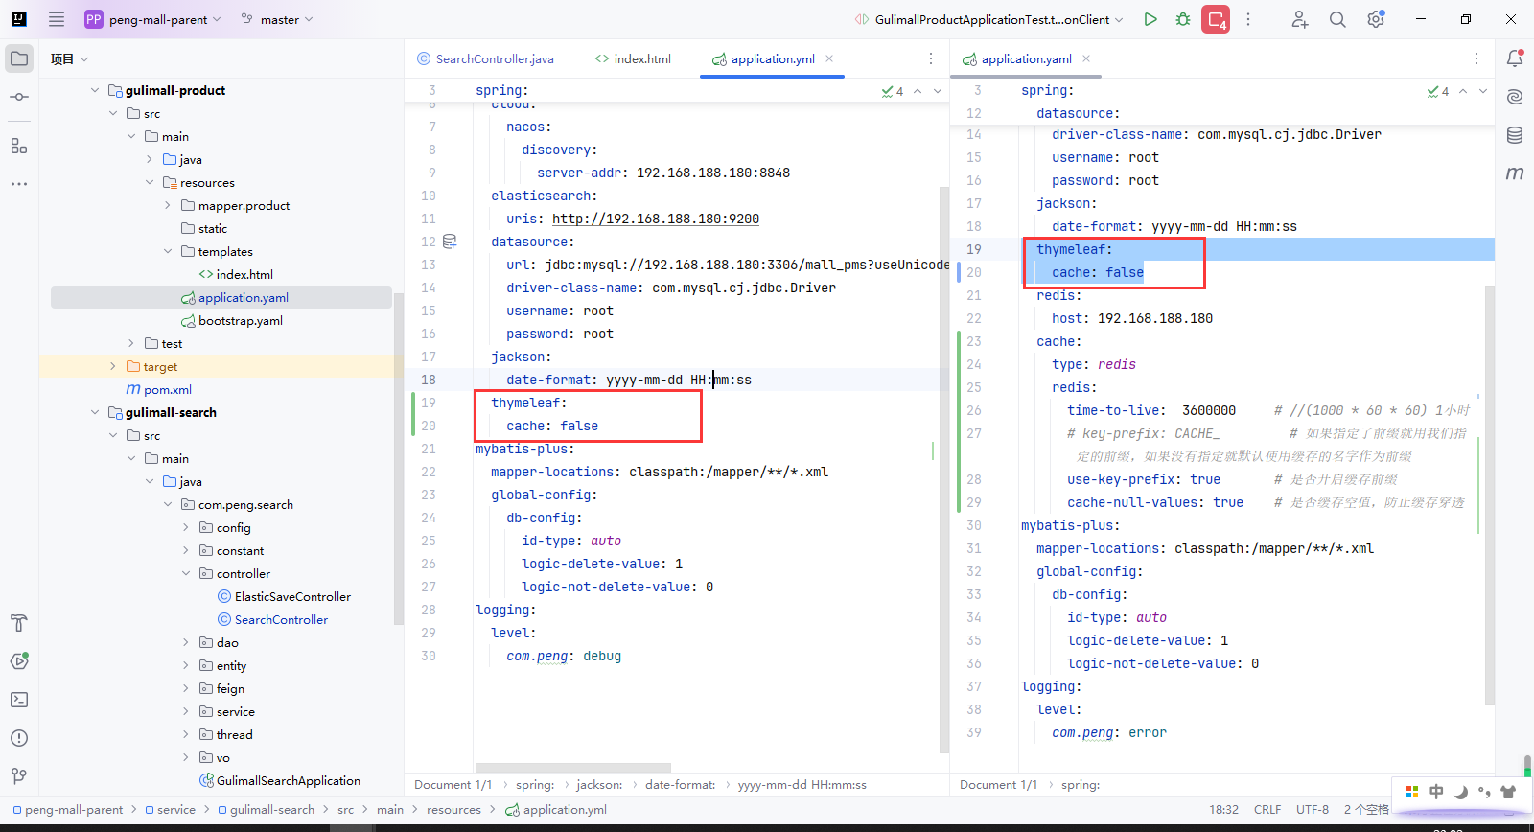Open the Git tool window icon
The width and height of the screenshot is (1534, 832).
coord(19,776)
